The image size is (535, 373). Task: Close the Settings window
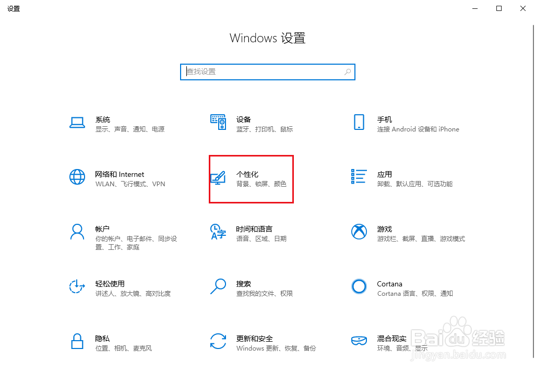coord(522,8)
